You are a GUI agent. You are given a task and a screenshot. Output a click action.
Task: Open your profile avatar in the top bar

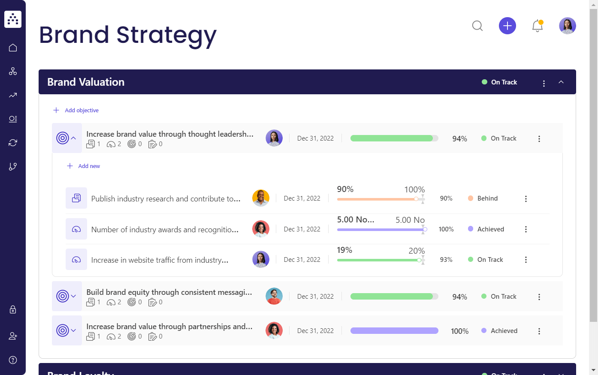[x=567, y=26]
